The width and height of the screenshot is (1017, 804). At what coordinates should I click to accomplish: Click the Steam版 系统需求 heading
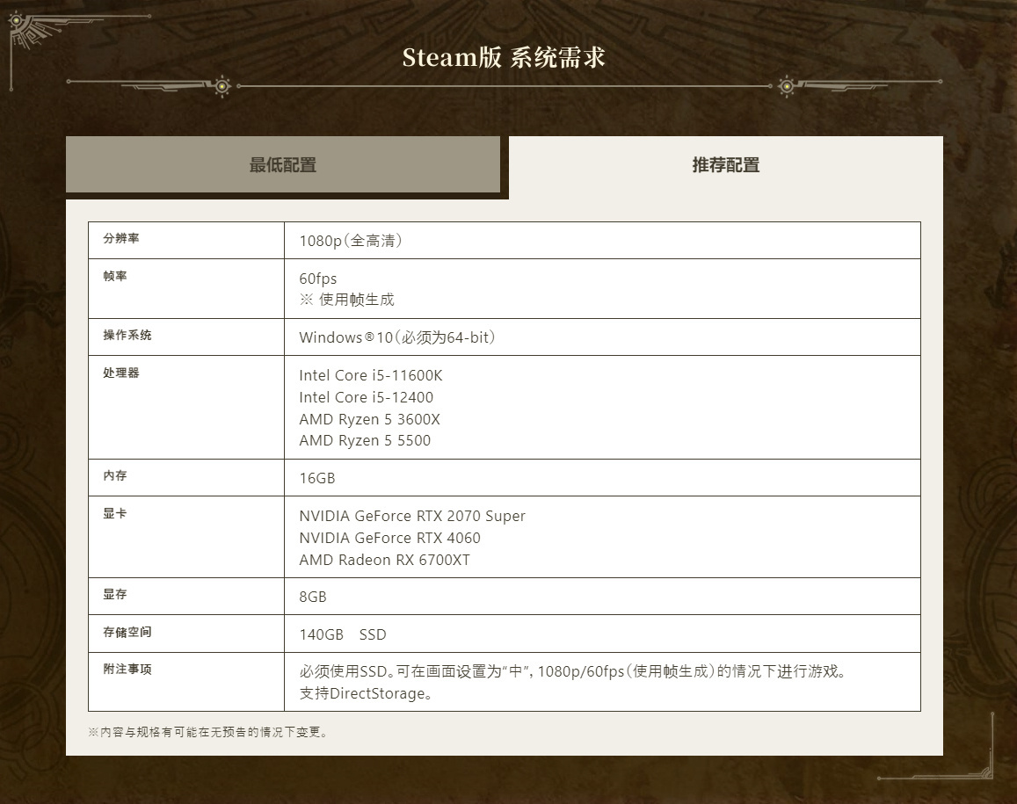(504, 58)
